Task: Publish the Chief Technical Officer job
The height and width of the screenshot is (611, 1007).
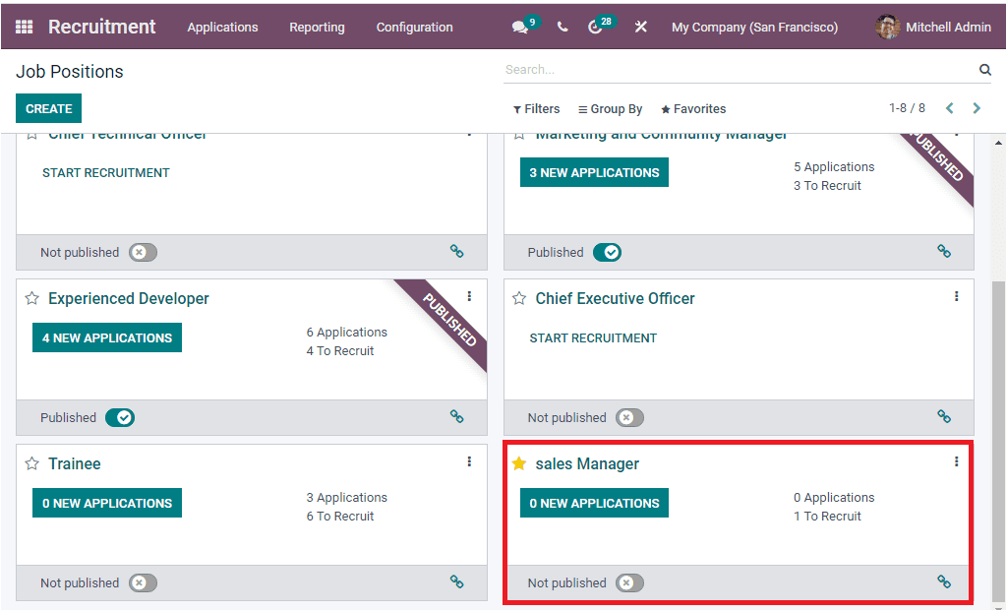Action: [143, 253]
